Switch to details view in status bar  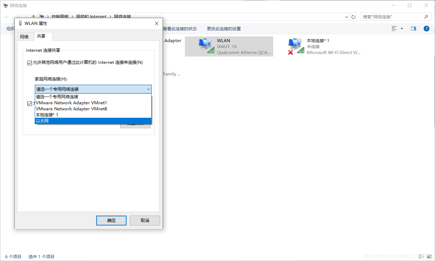(x=422, y=256)
